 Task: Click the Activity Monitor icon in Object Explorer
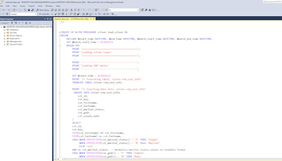click(30, 23)
